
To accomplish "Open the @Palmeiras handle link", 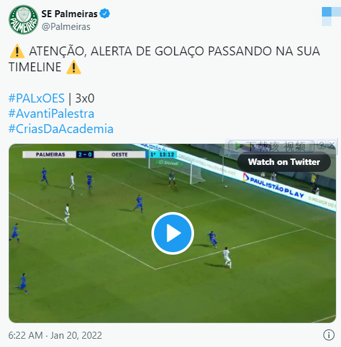I will tap(66, 27).
